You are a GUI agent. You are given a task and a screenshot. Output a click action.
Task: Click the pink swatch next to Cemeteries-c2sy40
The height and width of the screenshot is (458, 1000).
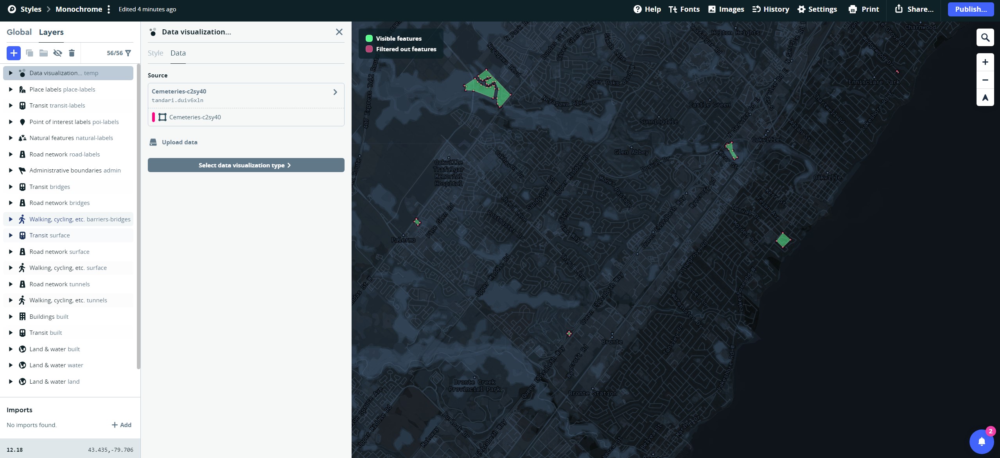point(154,117)
